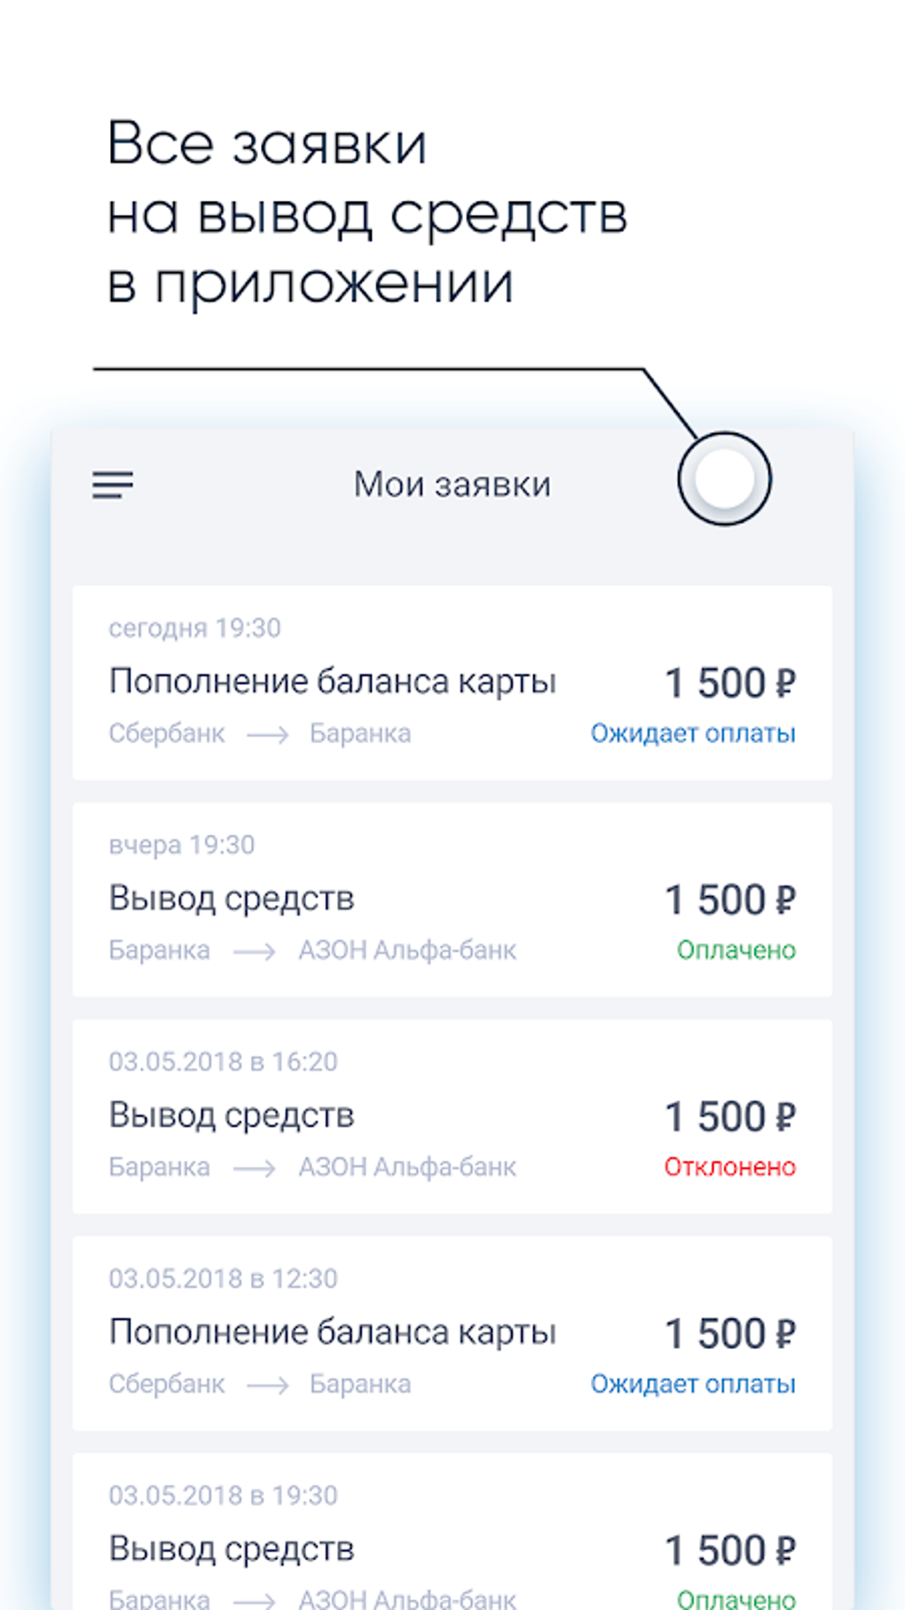Click the arrow in the 03.05.2018 16:20 request
The height and width of the screenshot is (1610, 905).
click(254, 1168)
